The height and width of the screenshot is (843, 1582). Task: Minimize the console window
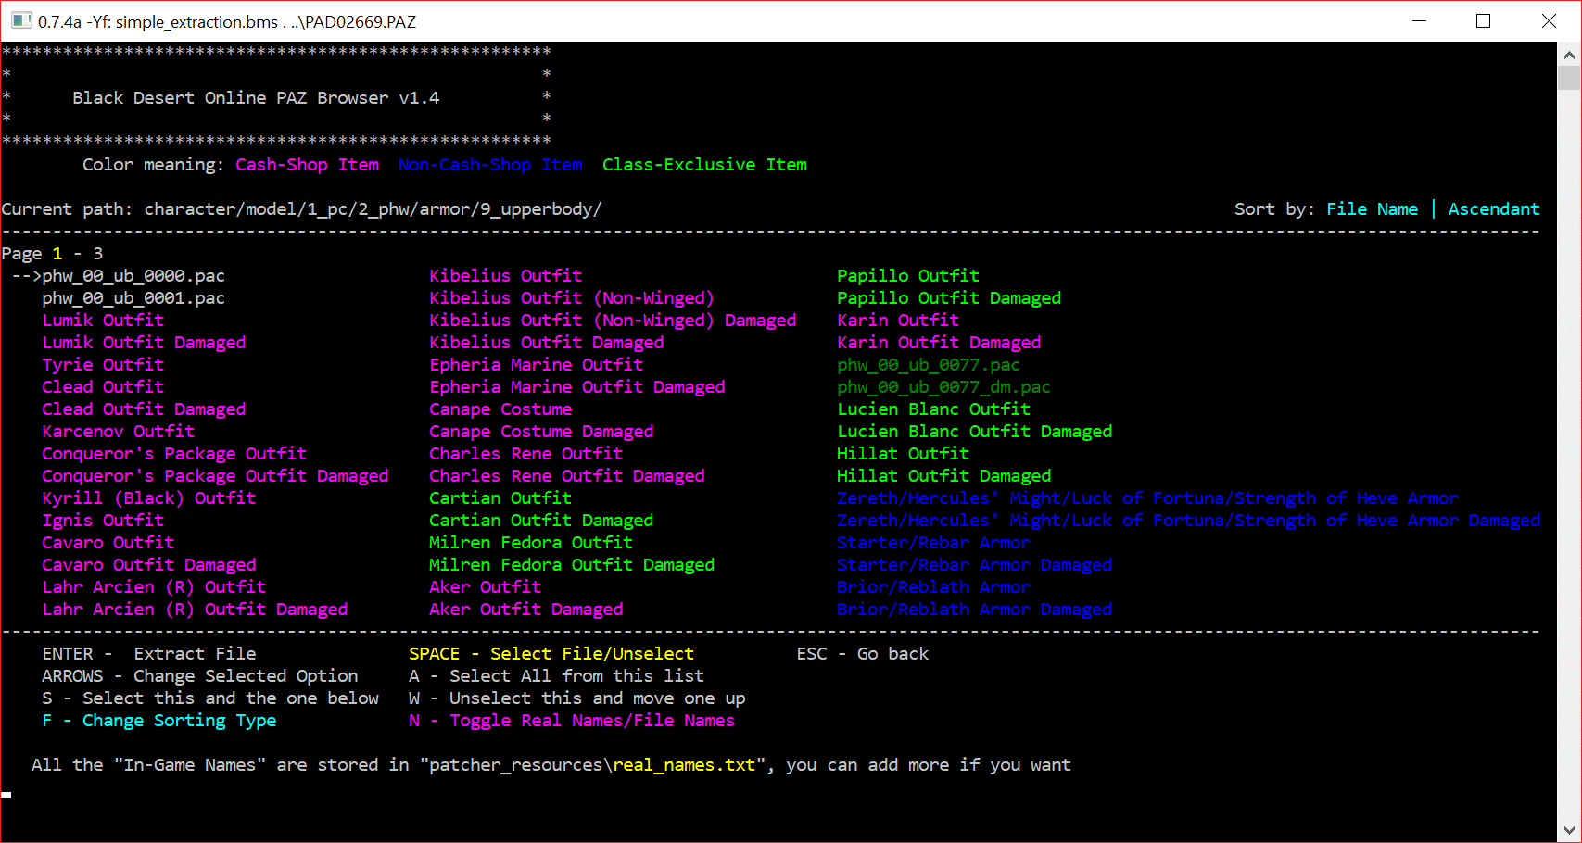tap(1418, 21)
